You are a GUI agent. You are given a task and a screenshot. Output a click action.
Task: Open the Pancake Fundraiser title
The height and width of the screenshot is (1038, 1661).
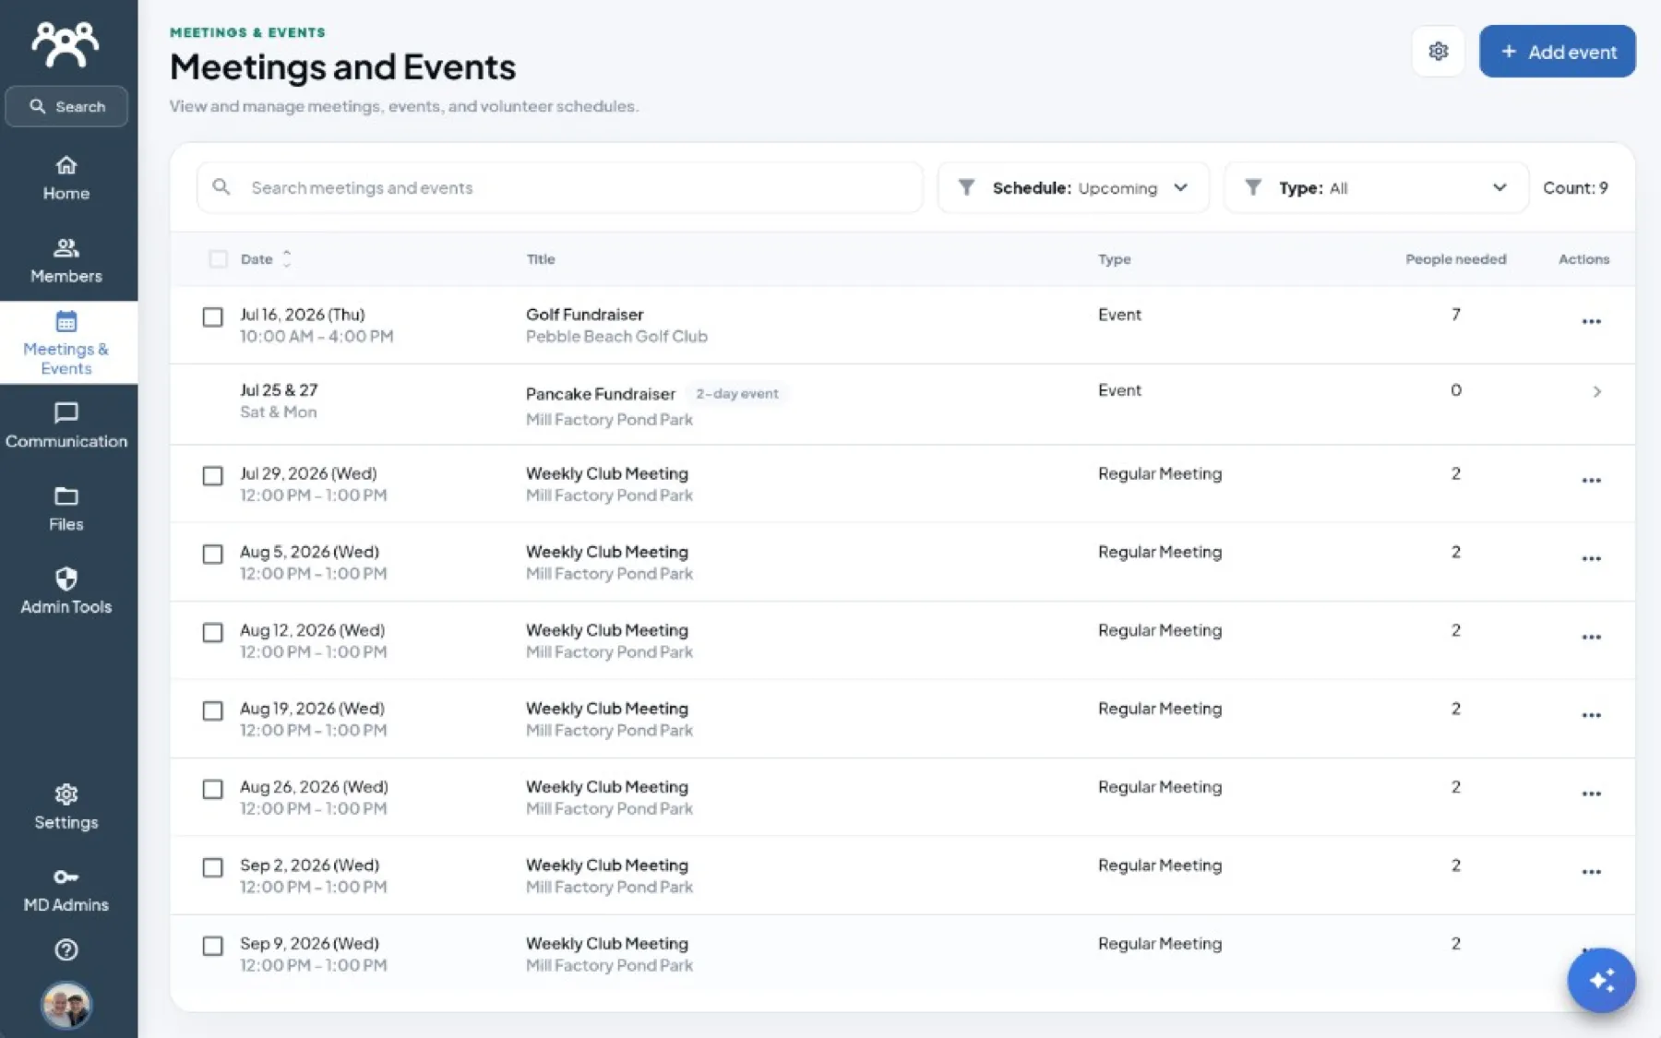(x=601, y=394)
